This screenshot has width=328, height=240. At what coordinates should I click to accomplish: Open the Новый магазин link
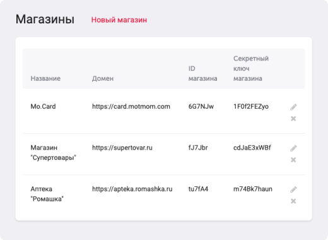[x=119, y=20]
